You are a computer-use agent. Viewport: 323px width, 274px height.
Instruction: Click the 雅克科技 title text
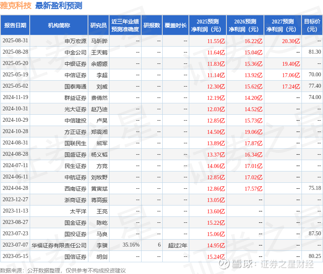coord(16,5)
